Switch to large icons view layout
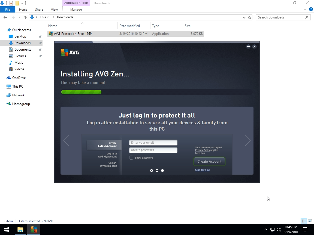Image resolution: width=314 pixels, height=235 pixels. (x=310, y=221)
